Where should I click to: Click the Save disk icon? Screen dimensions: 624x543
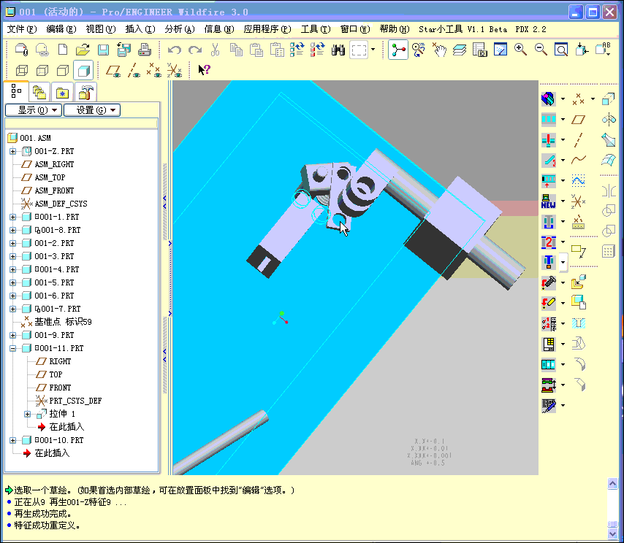click(103, 50)
